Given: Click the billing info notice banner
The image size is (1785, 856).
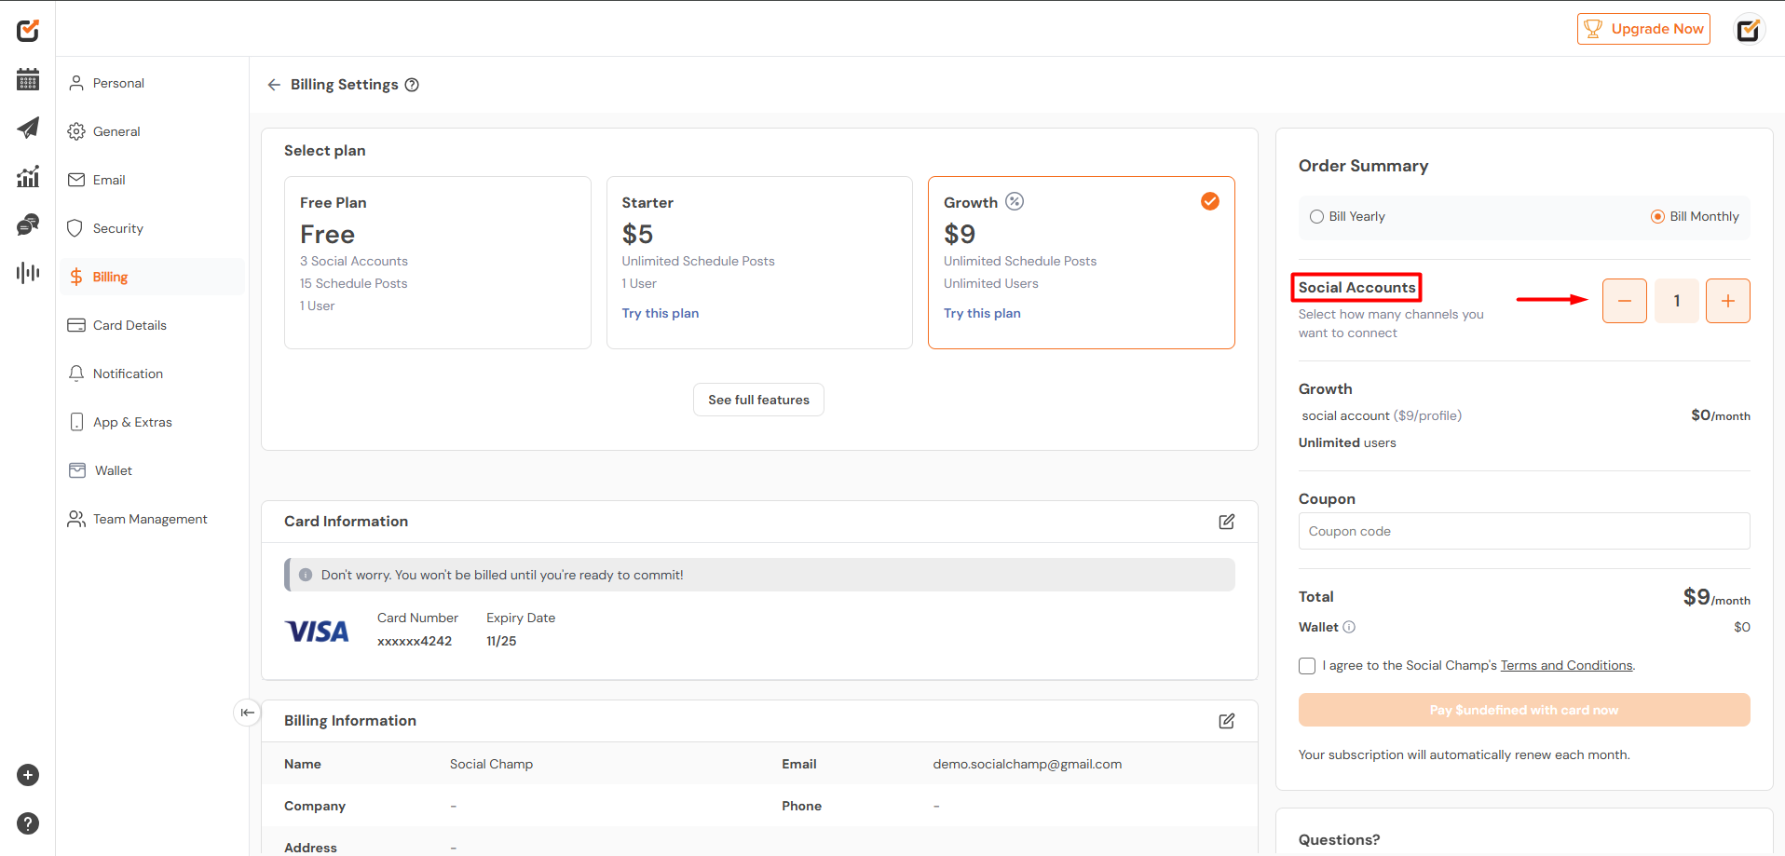Looking at the screenshot, I should (759, 575).
